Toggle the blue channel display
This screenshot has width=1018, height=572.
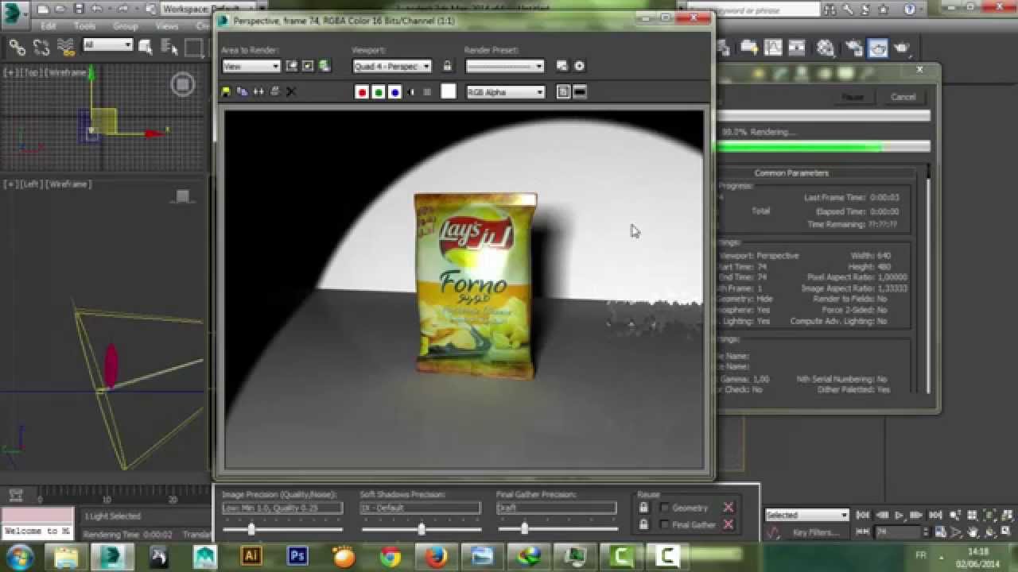click(x=394, y=92)
